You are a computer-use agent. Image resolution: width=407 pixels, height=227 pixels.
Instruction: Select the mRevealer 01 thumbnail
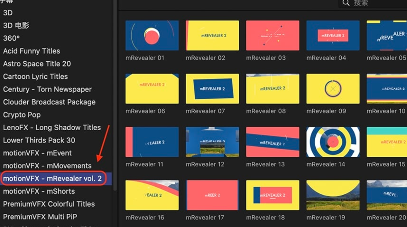click(152, 36)
